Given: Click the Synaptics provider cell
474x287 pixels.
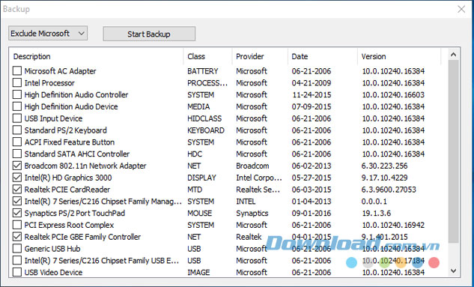Looking at the screenshot, I should (252, 214).
